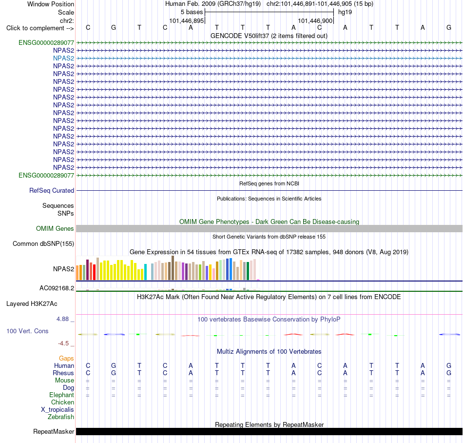Image resolution: width=463 pixels, height=443 pixels.
Task: Click the Elephant alignment row label
Action: click(x=61, y=395)
